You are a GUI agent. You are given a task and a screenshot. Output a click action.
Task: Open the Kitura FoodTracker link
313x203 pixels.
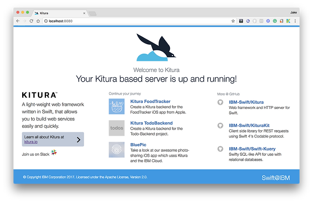coord(150,101)
